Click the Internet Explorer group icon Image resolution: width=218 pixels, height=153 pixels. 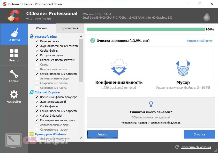(x=32, y=92)
